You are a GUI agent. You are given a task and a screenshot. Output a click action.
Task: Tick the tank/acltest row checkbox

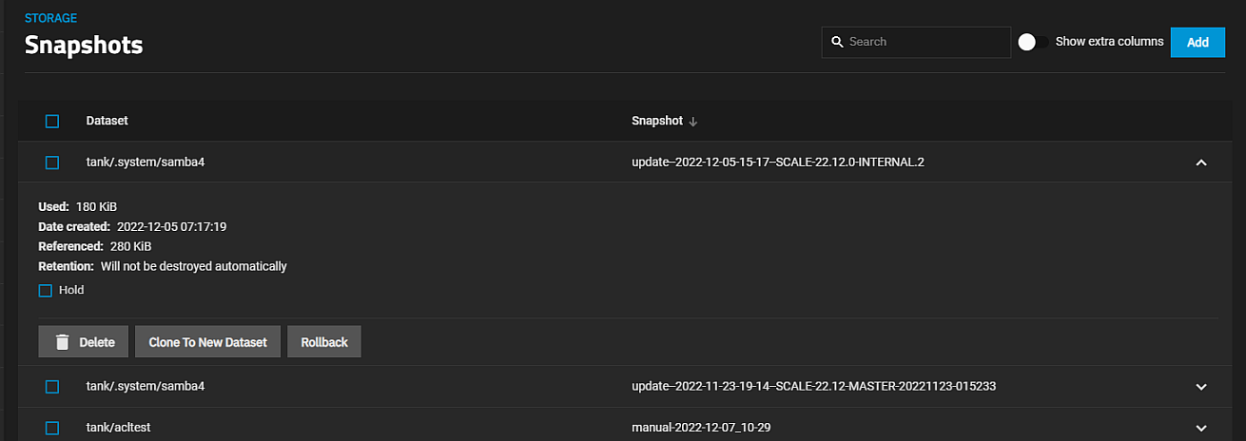pyautogui.click(x=52, y=428)
